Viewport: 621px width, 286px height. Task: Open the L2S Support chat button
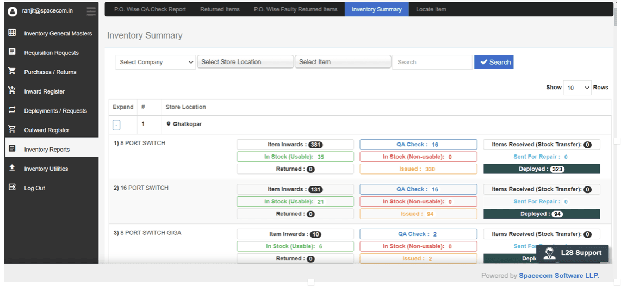tap(574, 253)
